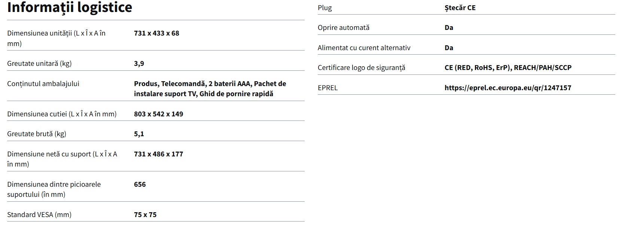Screen dimensions: 622x238
Task: Click the Informații logistice heading
Action: coord(70,7)
